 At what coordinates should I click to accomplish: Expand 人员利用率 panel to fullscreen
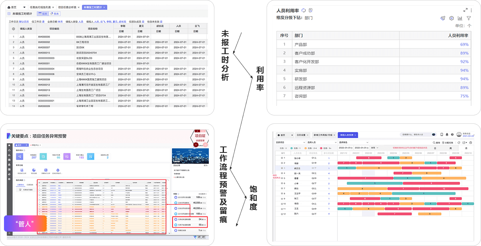(x=465, y=10)
